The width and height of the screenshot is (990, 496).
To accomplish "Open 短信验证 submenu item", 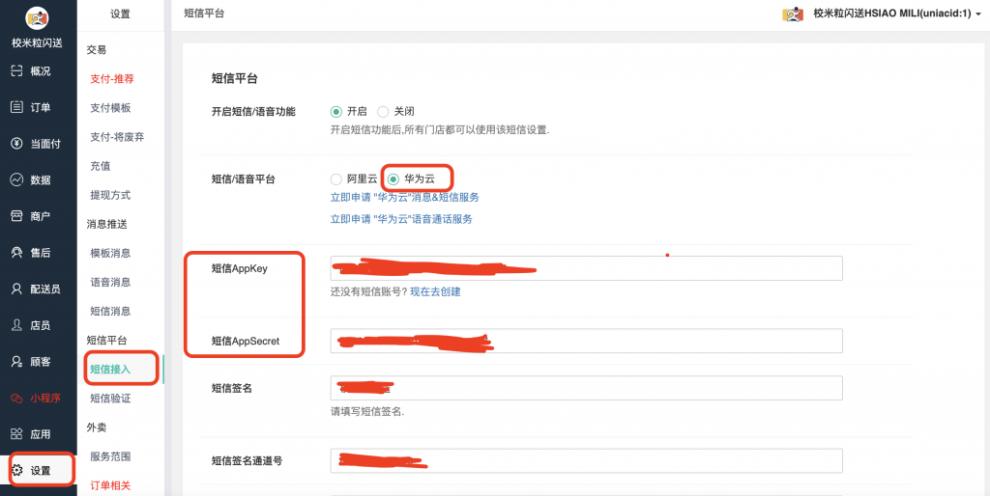I will tap(110, 399).
